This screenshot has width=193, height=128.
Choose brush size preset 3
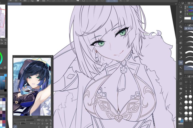[186, 86]
